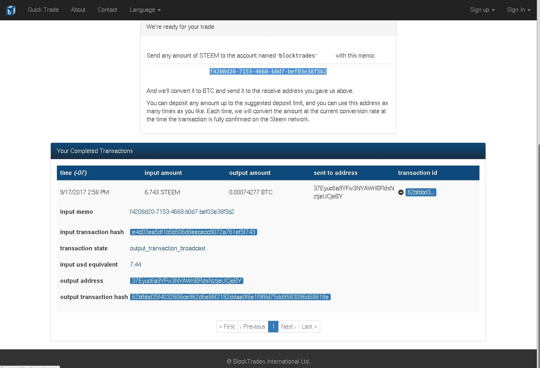The image size is (540, 368).
Task: Click the time (-07) column header
Action: (x=73, y=173)
